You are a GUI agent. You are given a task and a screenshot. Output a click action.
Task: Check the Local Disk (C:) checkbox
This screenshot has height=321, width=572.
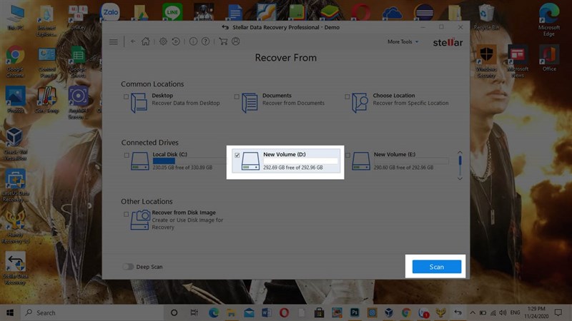point(127,156)
